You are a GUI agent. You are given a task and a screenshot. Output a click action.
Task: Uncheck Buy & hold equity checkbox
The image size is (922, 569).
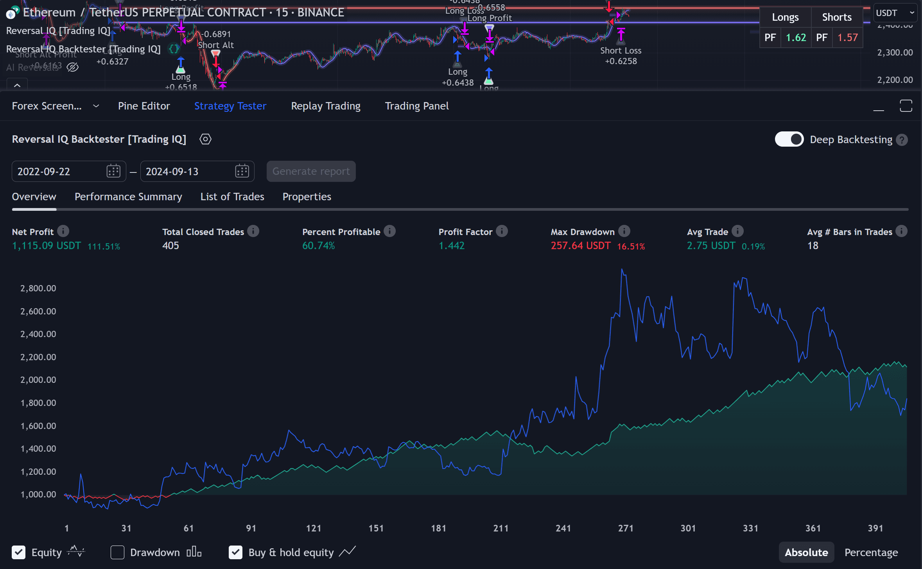(x=235, y=552)
